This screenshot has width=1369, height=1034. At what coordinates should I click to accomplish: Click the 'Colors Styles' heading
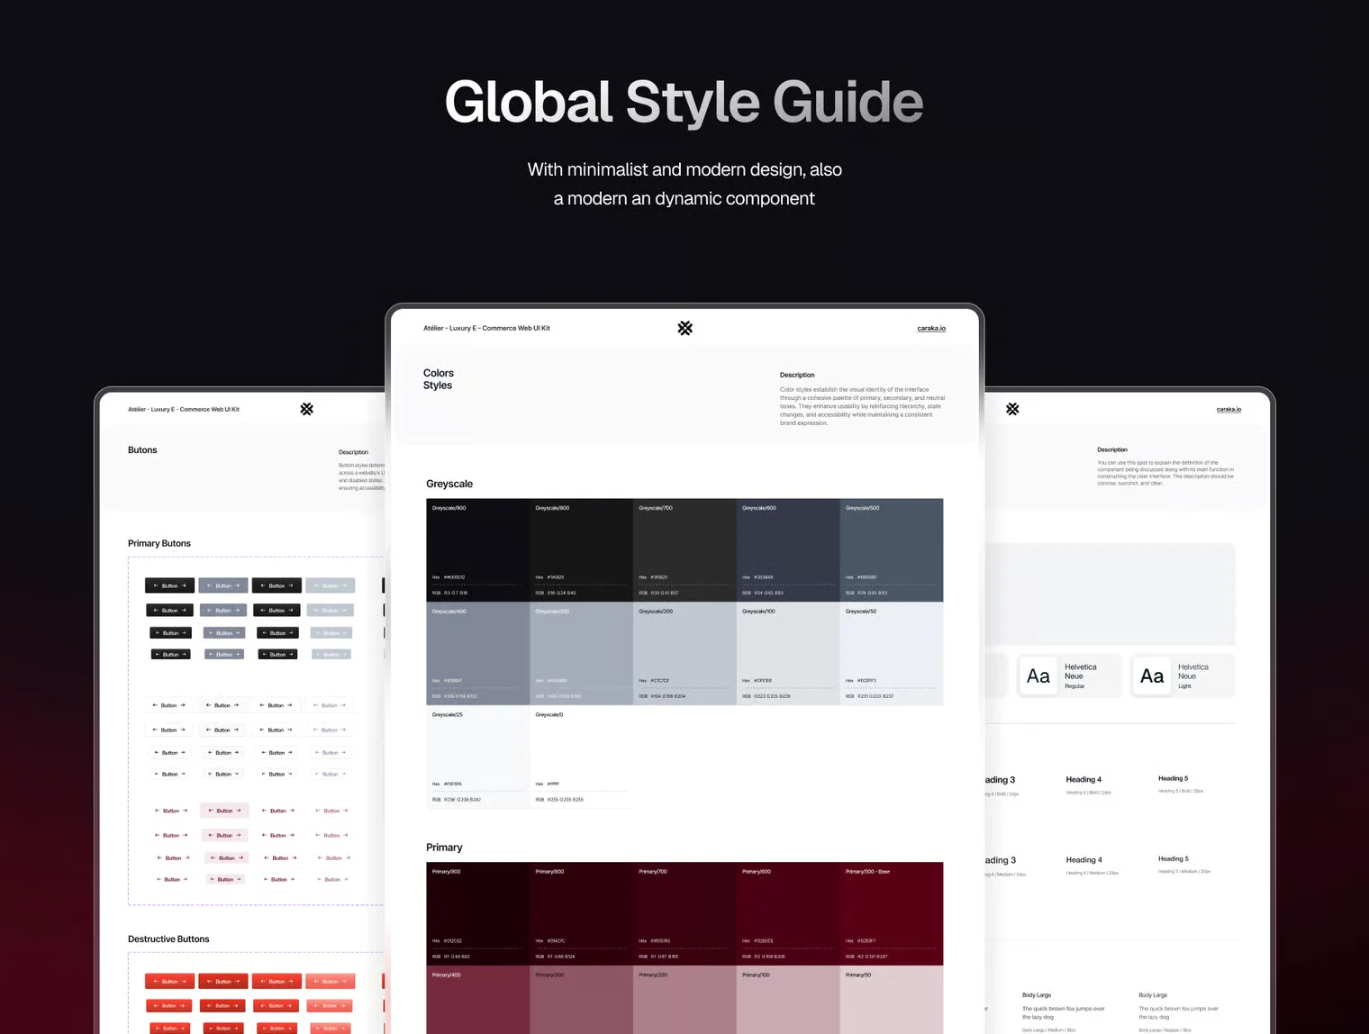click(439, 379)
